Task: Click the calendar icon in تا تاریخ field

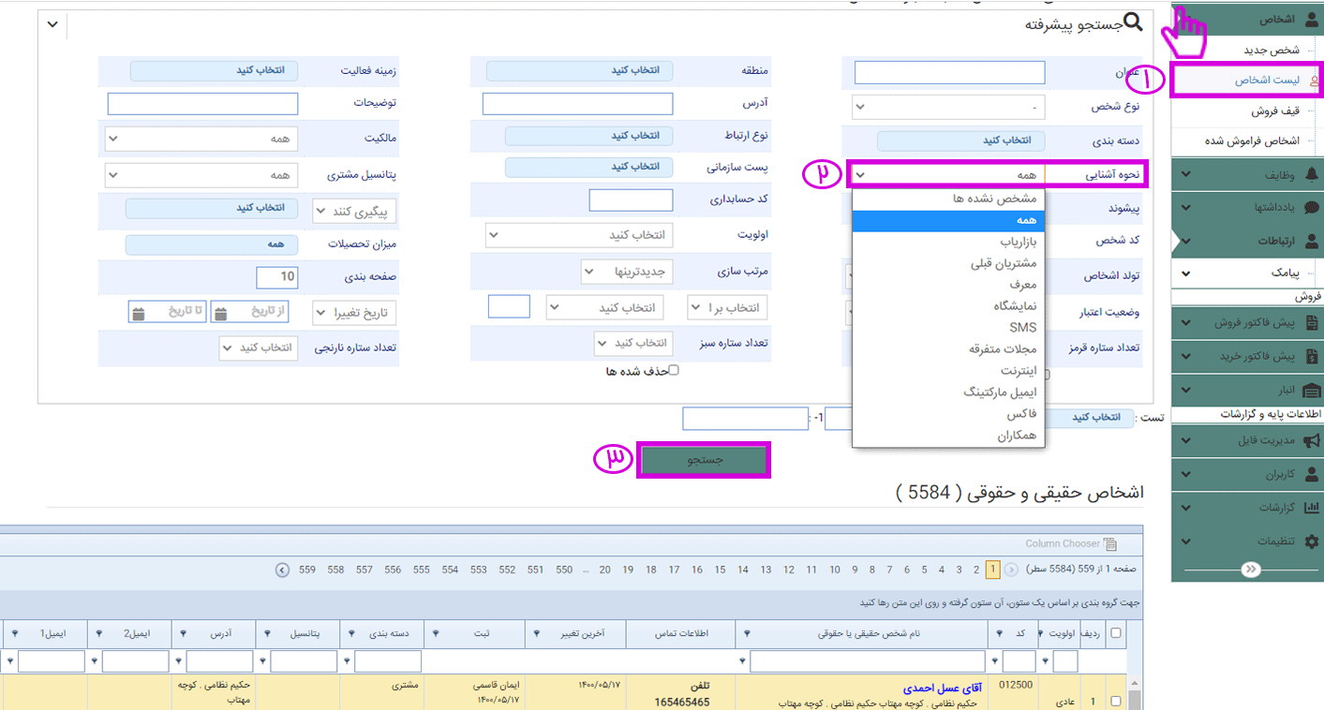Action: click(x=138, y=312)
